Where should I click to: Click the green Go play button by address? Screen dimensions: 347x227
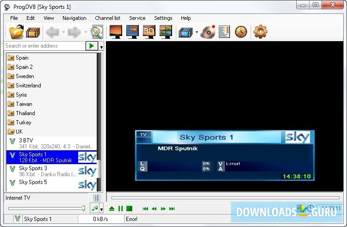coord(92,46)
